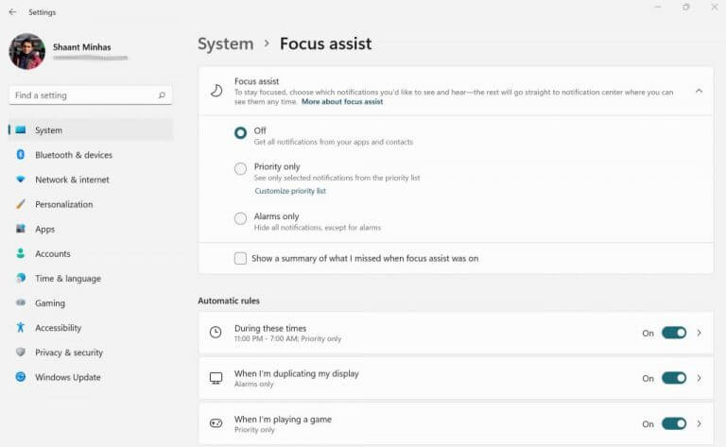This screenshot has width=726, height=447.
Task: Click the display icon for duplicating rule
Action: click(216, 378)
